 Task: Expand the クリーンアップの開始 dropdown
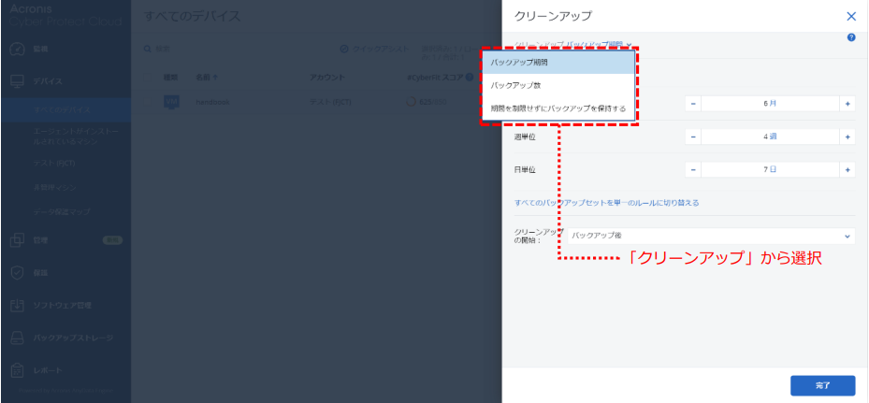(x=711, y=237)
